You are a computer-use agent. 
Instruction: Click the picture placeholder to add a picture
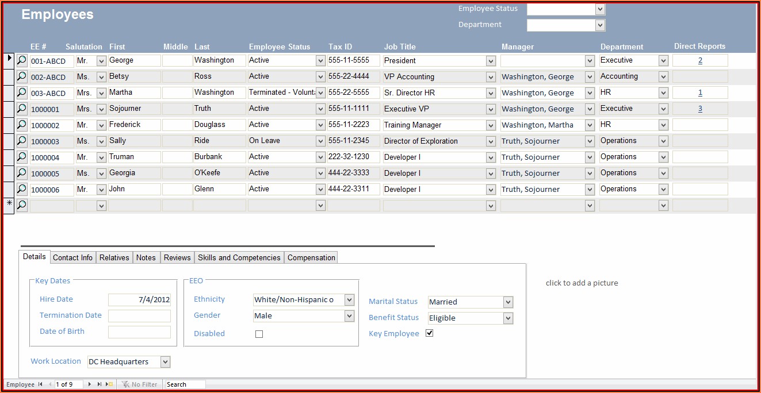click(582, 283)
